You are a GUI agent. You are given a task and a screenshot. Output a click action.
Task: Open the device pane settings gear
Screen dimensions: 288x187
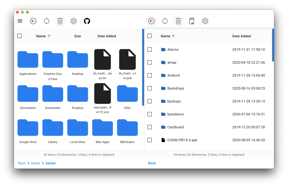(205, 21)
